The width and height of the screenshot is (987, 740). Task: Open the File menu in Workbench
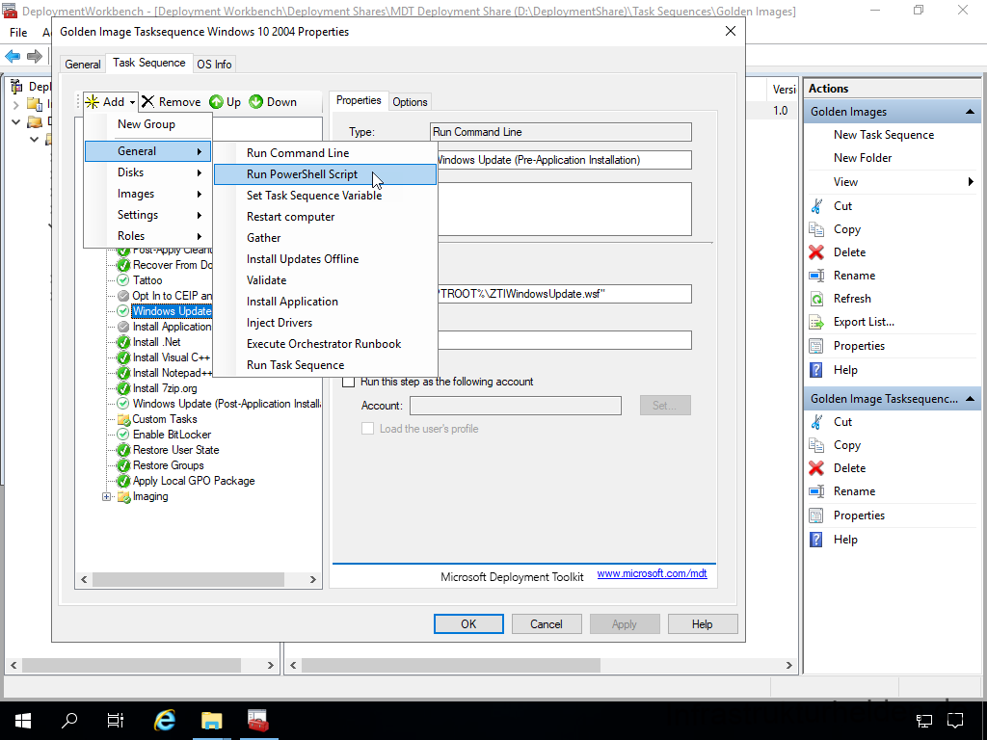coord(18,32)
